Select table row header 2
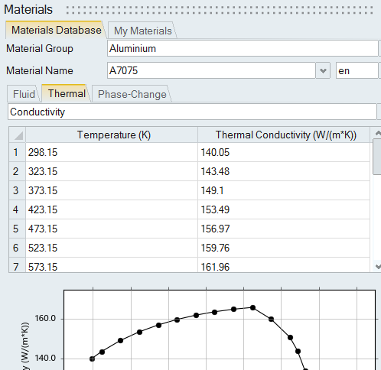381x370 pixels. pos(18,171)
